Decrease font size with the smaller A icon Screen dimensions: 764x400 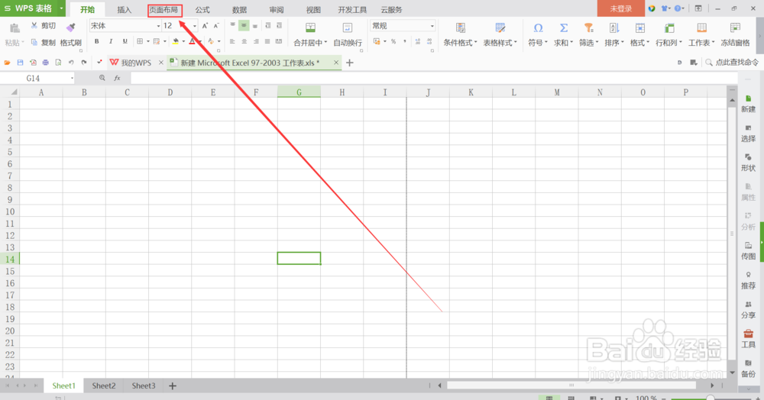point(216,26)
